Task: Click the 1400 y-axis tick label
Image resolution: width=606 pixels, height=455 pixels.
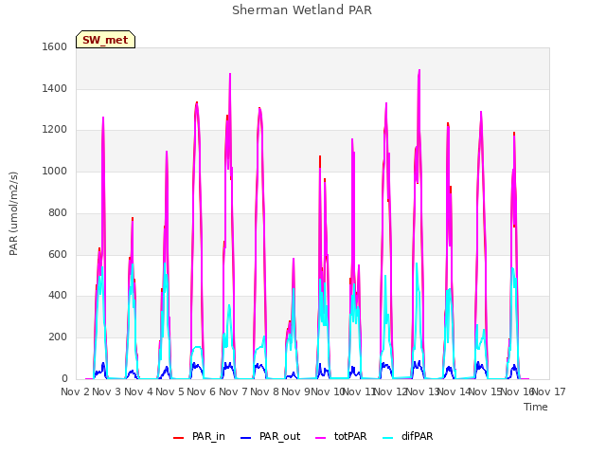Action: click(x=55, y=88)
